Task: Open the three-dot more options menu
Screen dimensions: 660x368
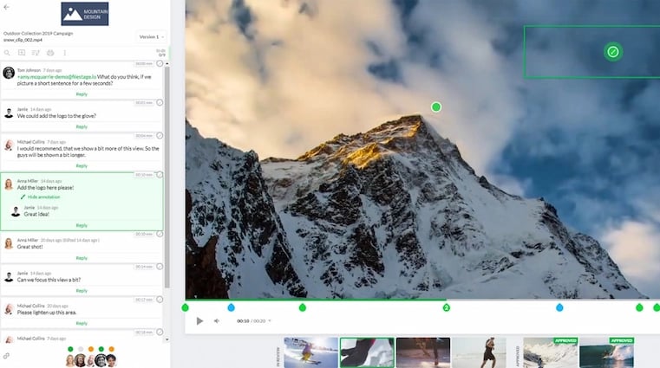Action: pos(65,53)
